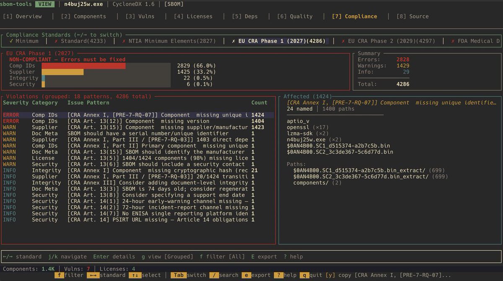
Task: Click aptio_v in the Affected list
Action: coord(298,121)
